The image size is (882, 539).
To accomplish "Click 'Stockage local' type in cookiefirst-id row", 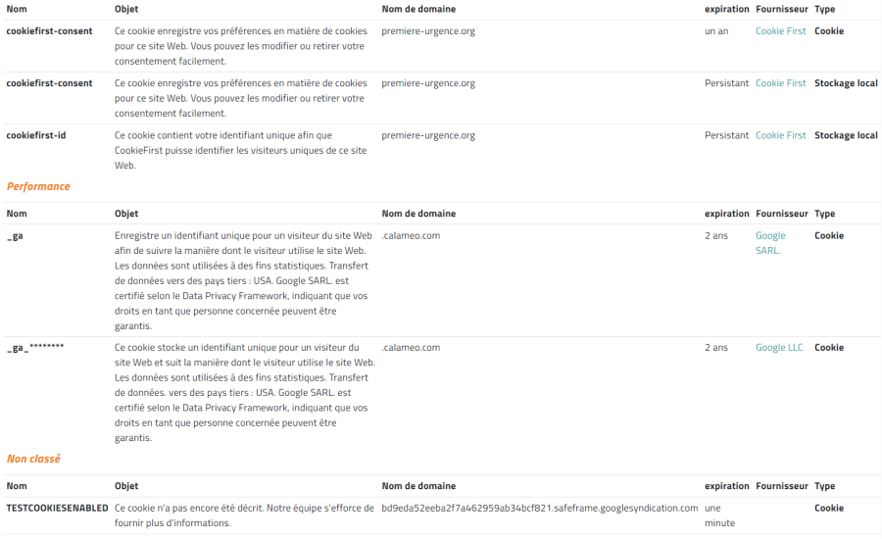I will pyautogui.click(x=846, y=135).
